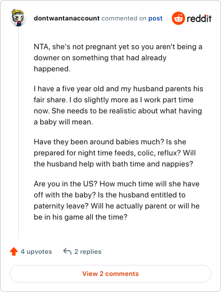The image size is (221, 292).
Task: Click the line 'I have a five year old'
Action: pos(118,88)
